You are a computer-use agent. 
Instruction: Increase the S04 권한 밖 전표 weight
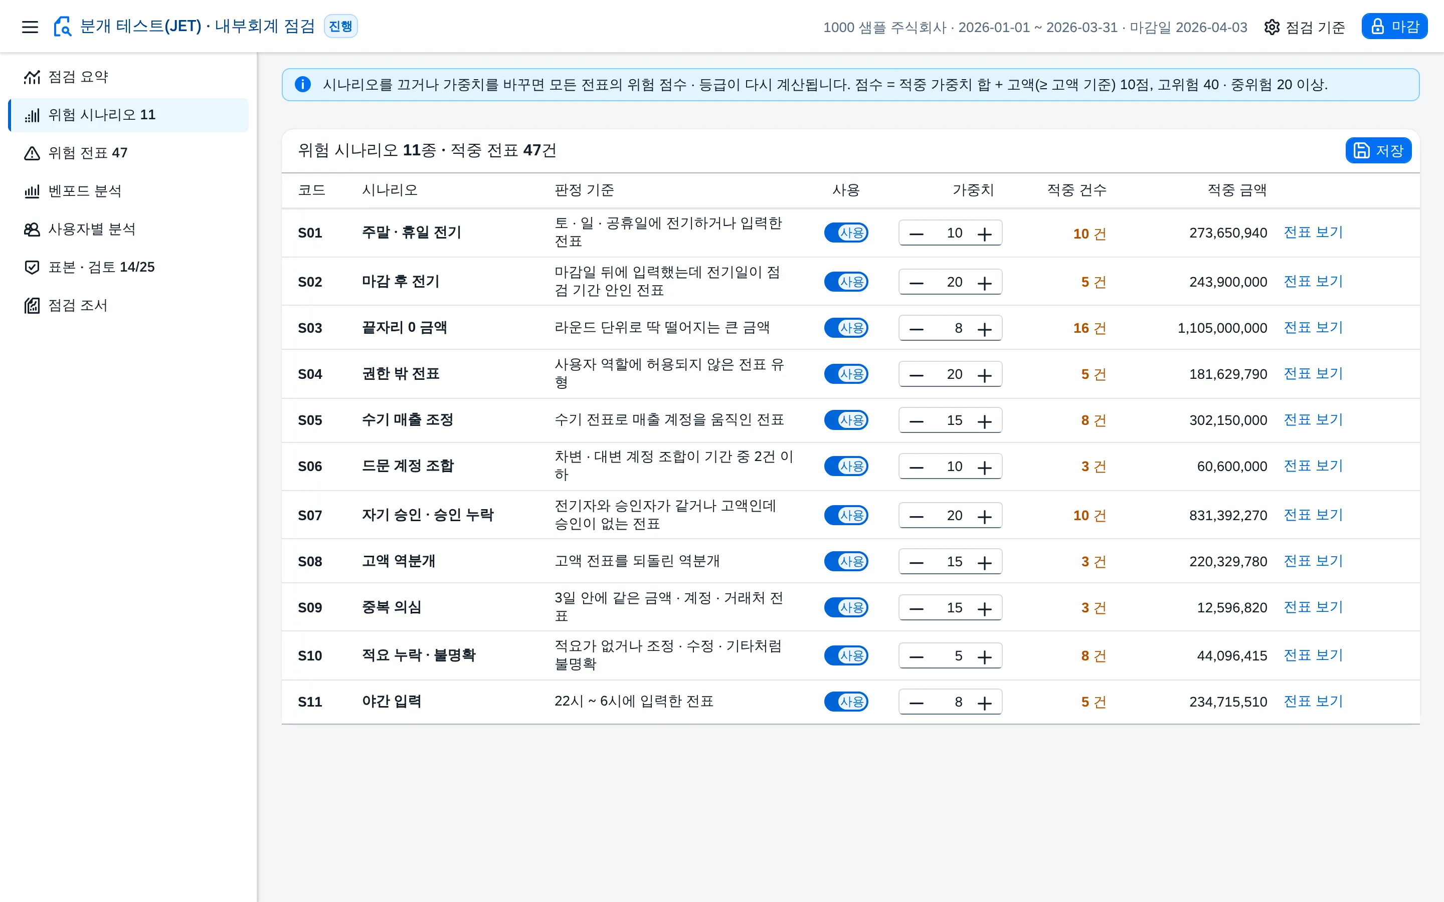click(985, 375)
